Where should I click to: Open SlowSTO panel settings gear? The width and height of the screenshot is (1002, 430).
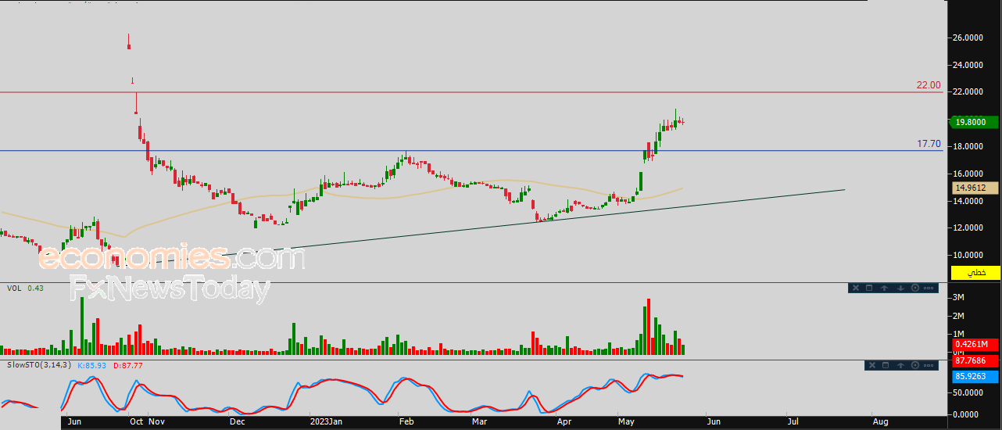(915, 365)
